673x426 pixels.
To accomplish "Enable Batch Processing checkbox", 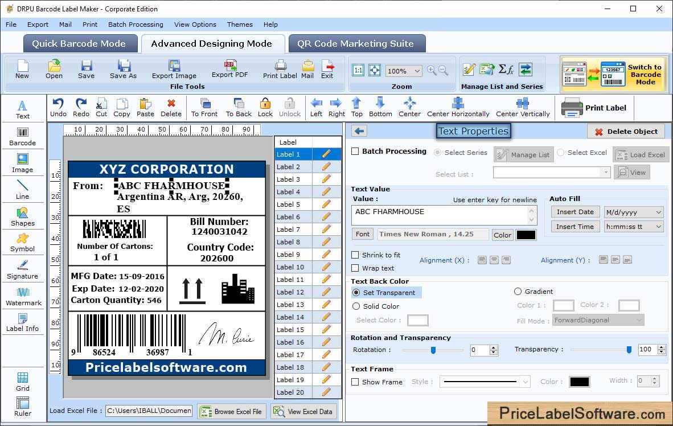I will coord(355,151).
